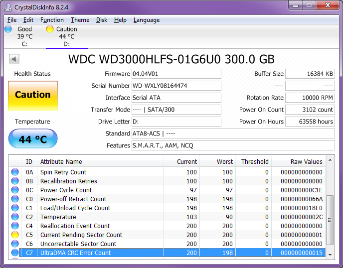
Task: Click status orb for Spin Retry Count
Action: 15,172
